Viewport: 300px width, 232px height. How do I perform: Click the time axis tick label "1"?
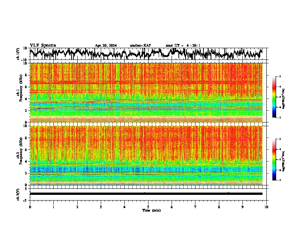pos(53,207)
